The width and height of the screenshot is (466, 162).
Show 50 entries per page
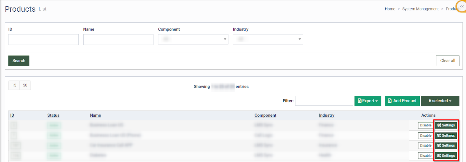pos(25,85)
